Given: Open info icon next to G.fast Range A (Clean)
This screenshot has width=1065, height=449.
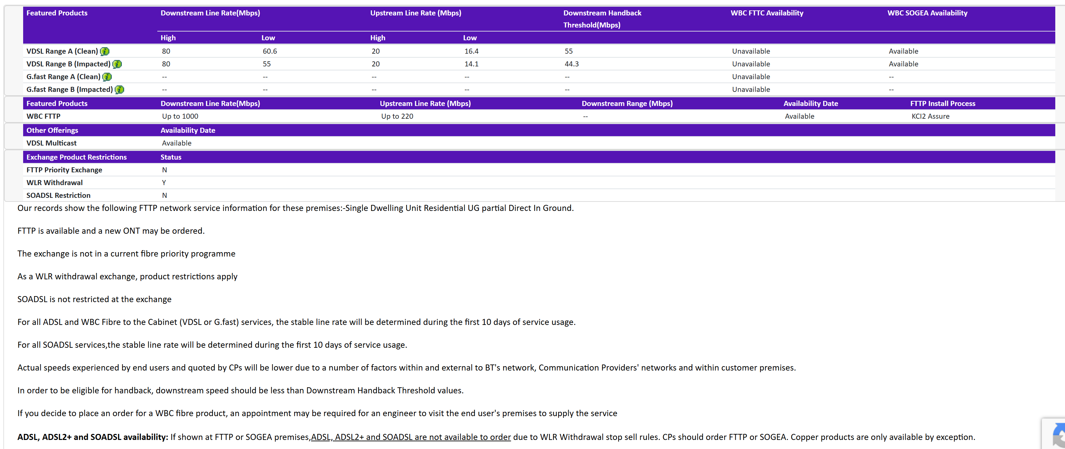Looking at the screenshot, I should point(107,77).
